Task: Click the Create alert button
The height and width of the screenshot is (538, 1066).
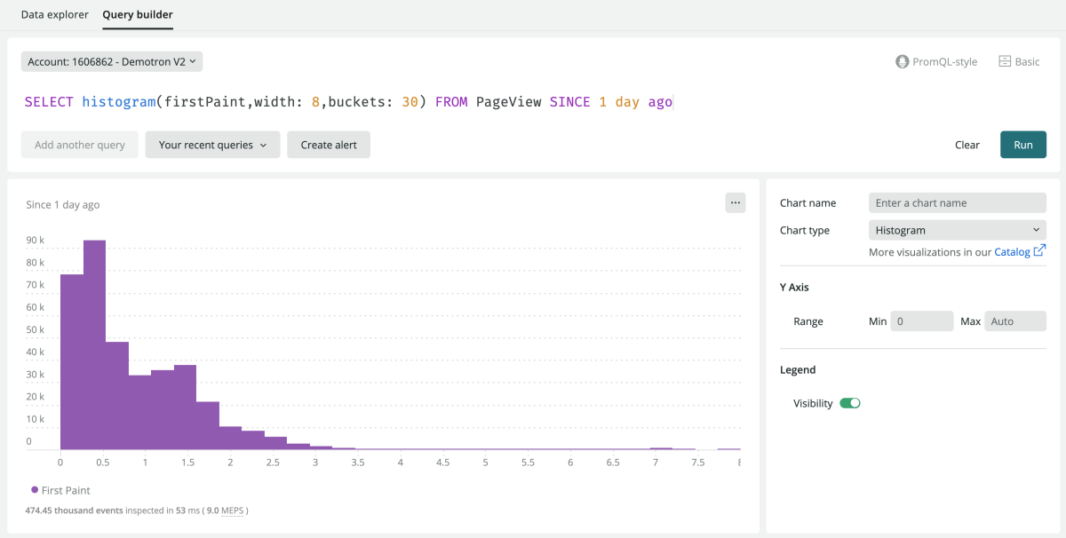Action: (x=328, y=145)
